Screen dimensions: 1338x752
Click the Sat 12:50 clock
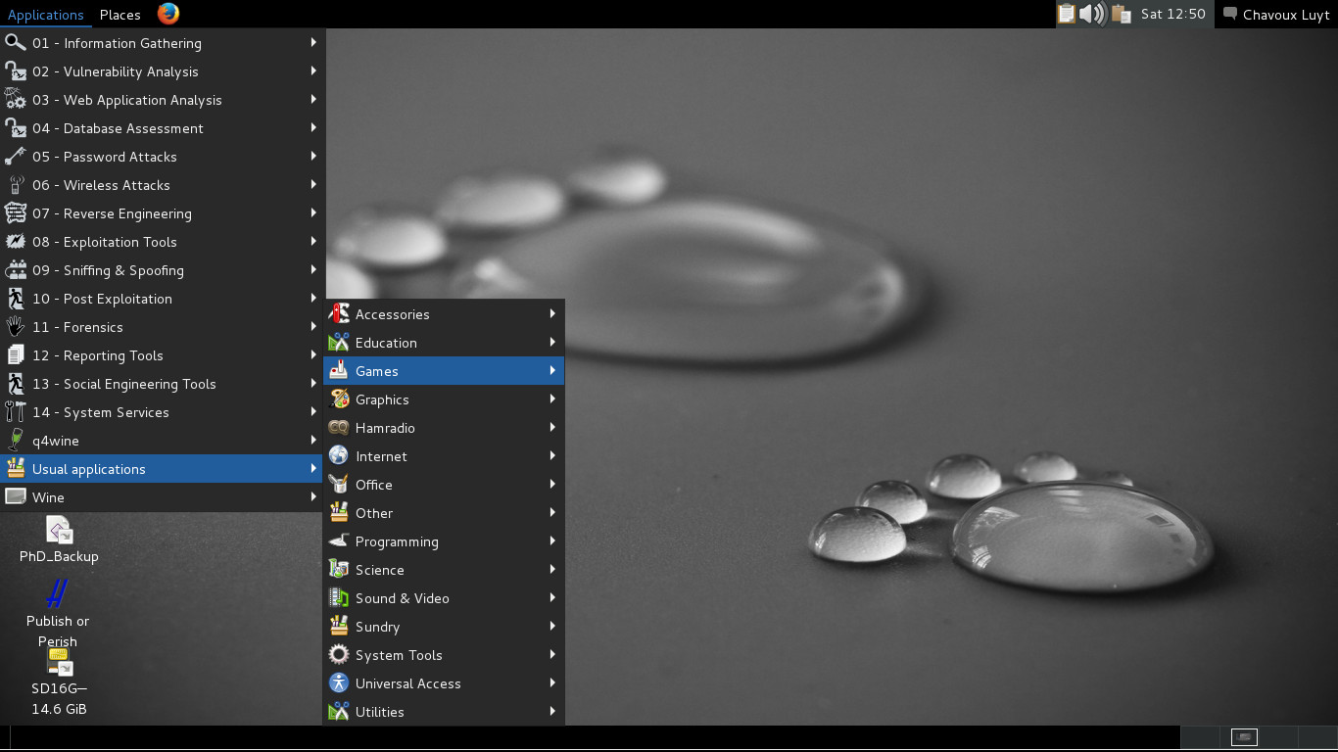pyautogui.click(x=1172, y=15)
